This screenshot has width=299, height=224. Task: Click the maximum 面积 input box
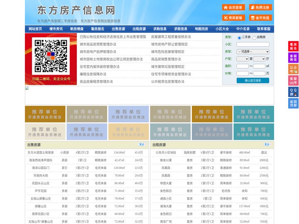pyautogui.click(x=259, y=66)
